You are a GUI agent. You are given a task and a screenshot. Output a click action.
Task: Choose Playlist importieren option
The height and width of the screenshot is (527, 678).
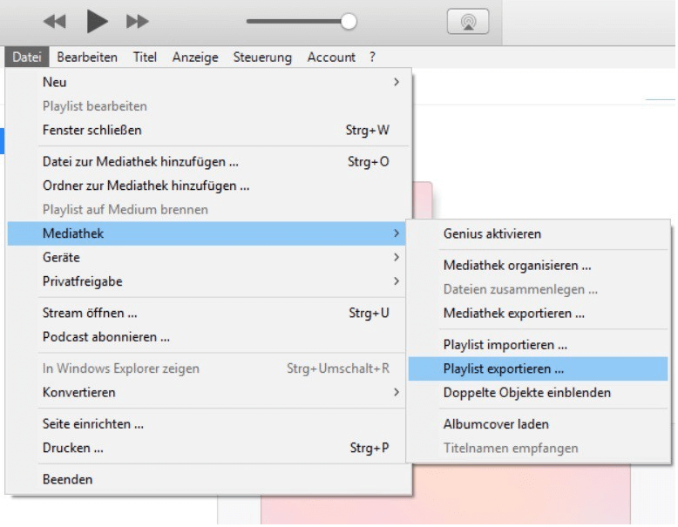[505, 345]
